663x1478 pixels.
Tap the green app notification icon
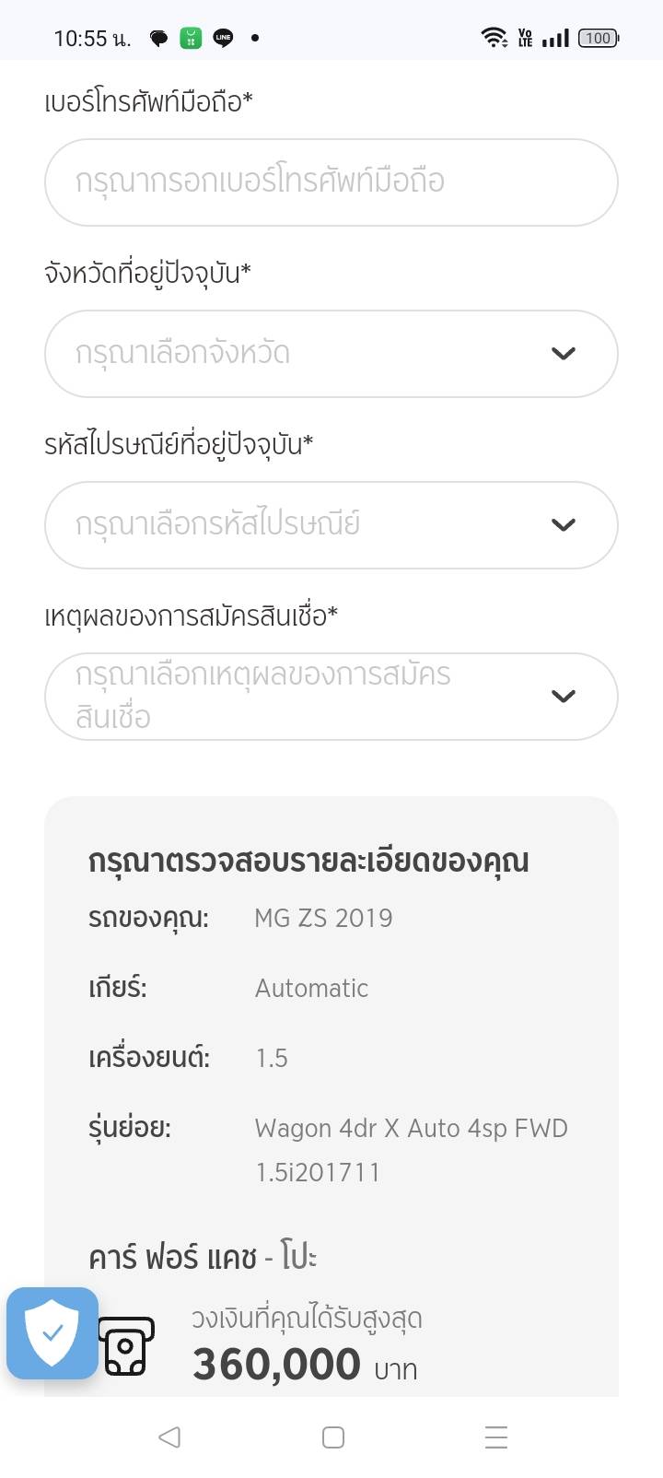(191, 38)
